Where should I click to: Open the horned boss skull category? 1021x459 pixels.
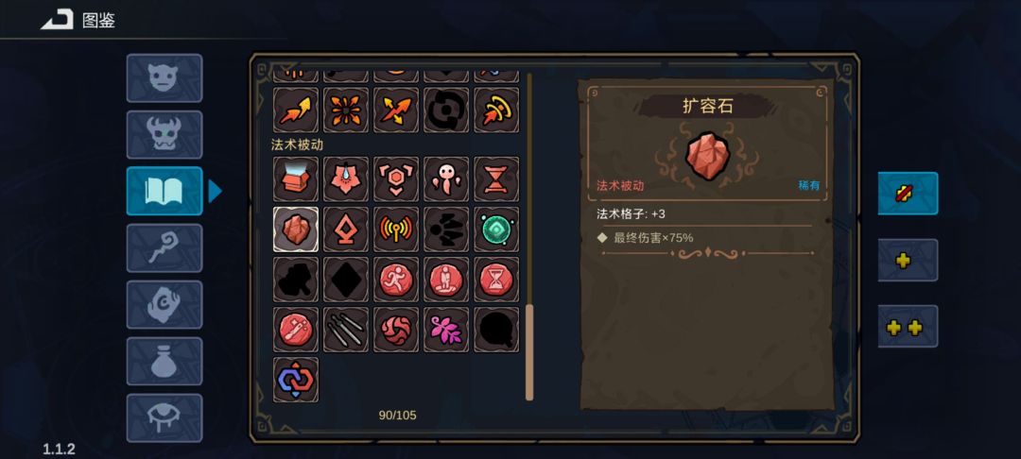[x=164, y=134]
